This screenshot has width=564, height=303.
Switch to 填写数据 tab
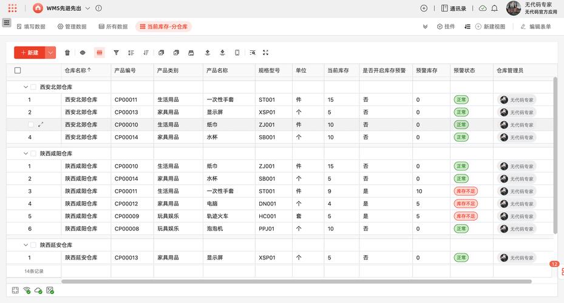31,27
